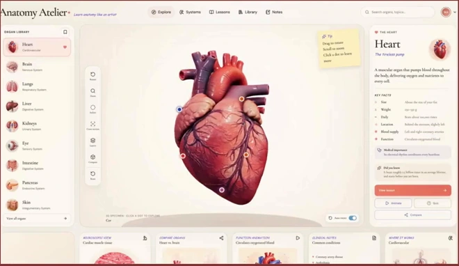Screen dimensions: 459x266
Task: Open the Notes tab
Action: pyautogui.click(x=274, y=12)
